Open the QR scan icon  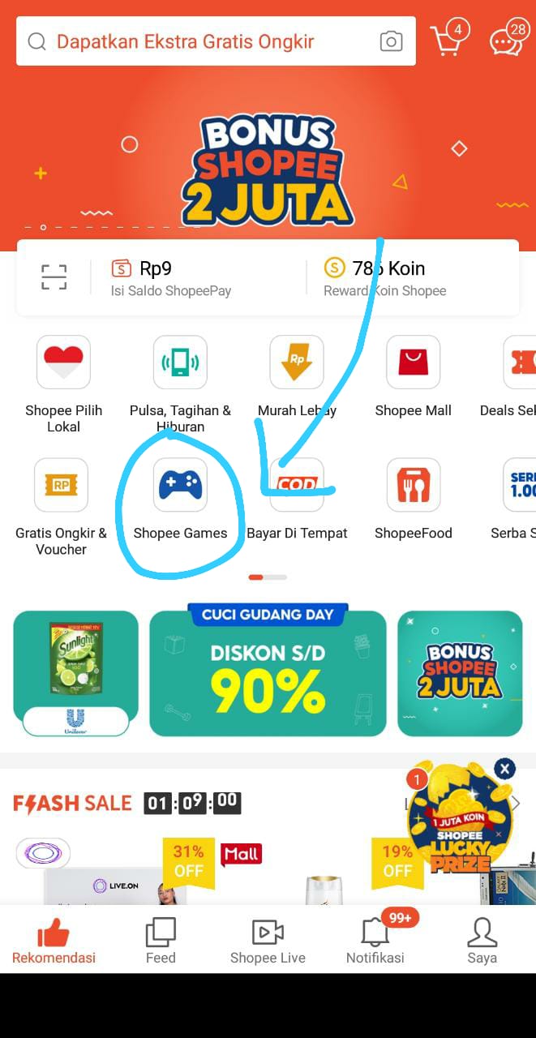(x=54, y=277)
